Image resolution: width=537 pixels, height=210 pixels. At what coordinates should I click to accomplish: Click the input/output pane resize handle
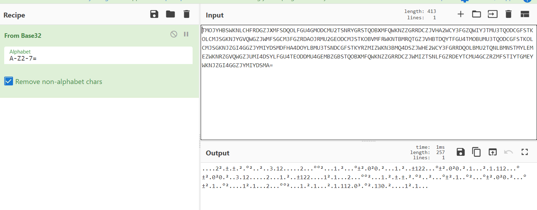coord(369,141)
